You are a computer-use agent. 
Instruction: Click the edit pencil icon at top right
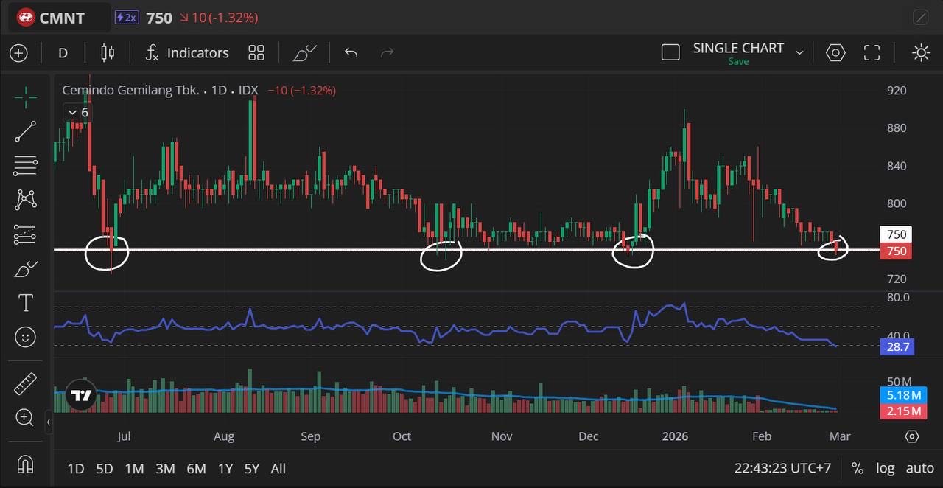click(x=921, y=18)
